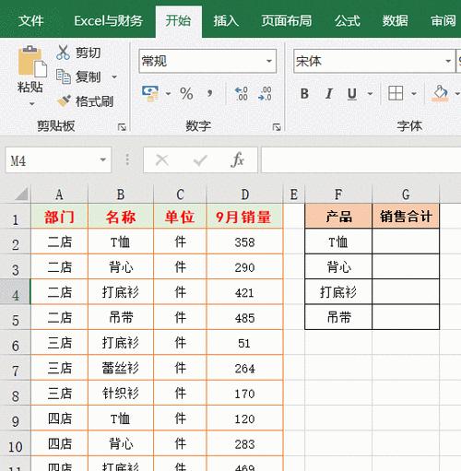
Task: Click the cancel X in formula bar
Action: (x=161, y=160)
